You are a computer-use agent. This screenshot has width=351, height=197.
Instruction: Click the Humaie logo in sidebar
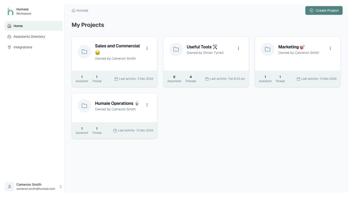10,11
